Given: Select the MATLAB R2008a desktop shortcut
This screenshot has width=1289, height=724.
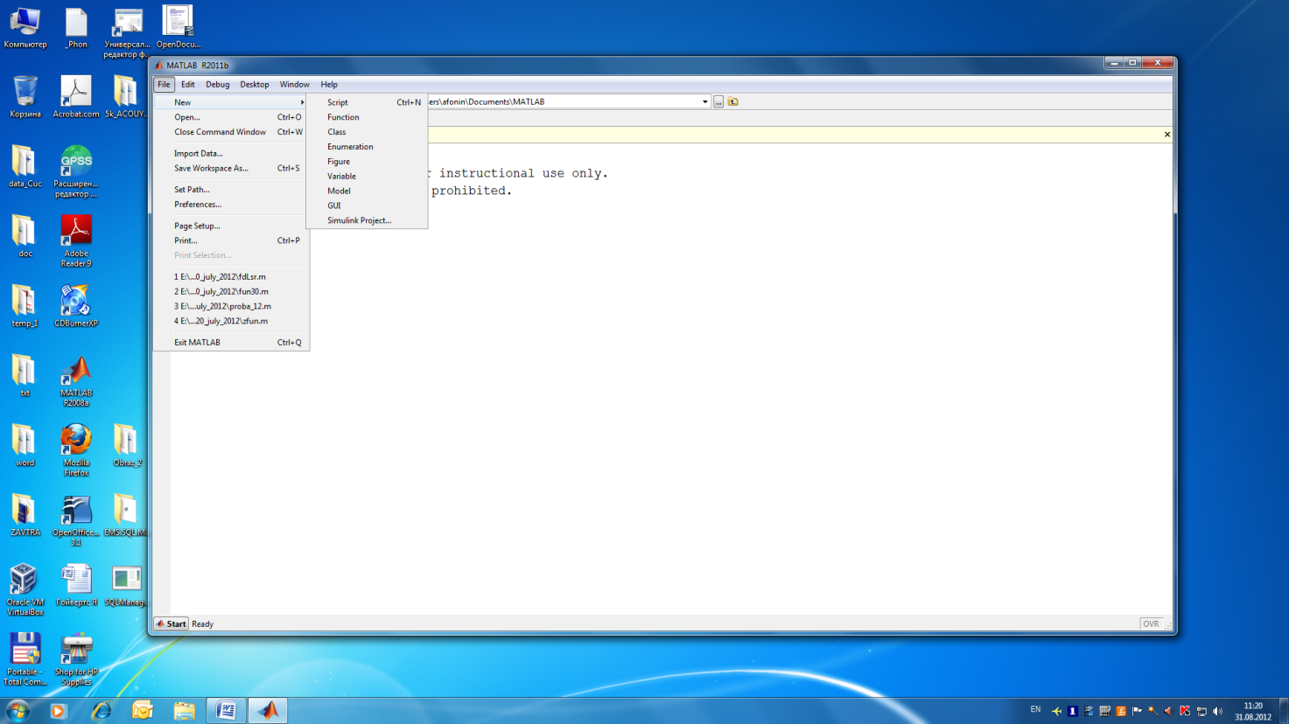Looking at the screenshot, I should click(x=76, y=380).
